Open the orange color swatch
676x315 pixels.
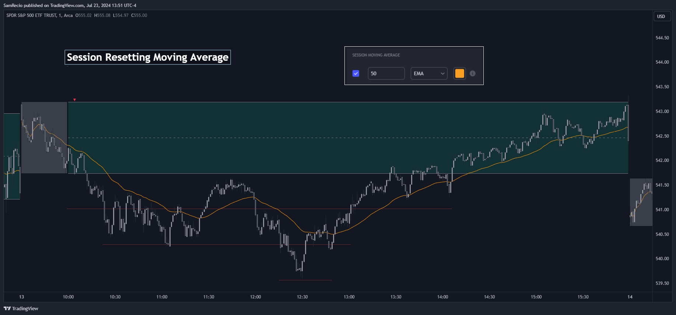pos(460,73)
